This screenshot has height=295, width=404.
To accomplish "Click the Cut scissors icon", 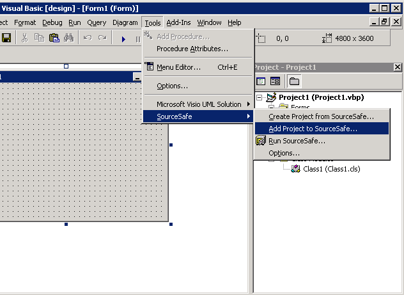I will click(25, 38).
